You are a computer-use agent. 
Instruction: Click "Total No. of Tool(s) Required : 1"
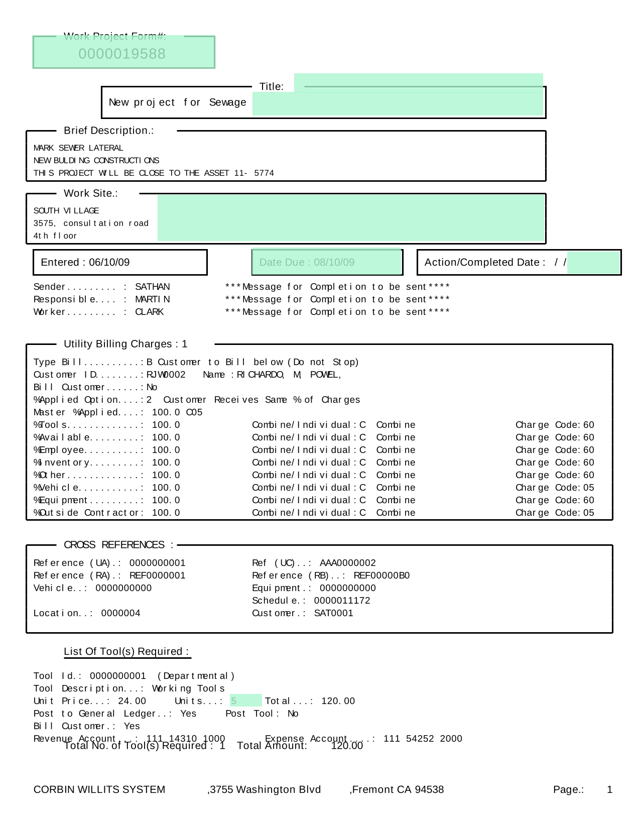point(145,746)
